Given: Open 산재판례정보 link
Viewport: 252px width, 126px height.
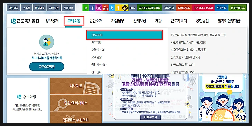Looking at the screenshot, I should tap(237, 8).
